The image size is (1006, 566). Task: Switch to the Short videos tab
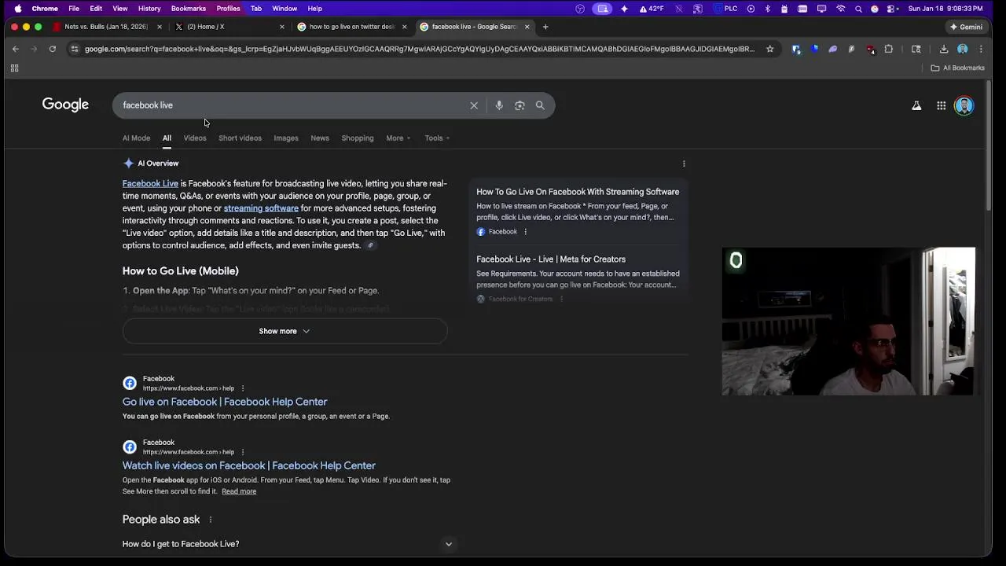tap(240, 138)
